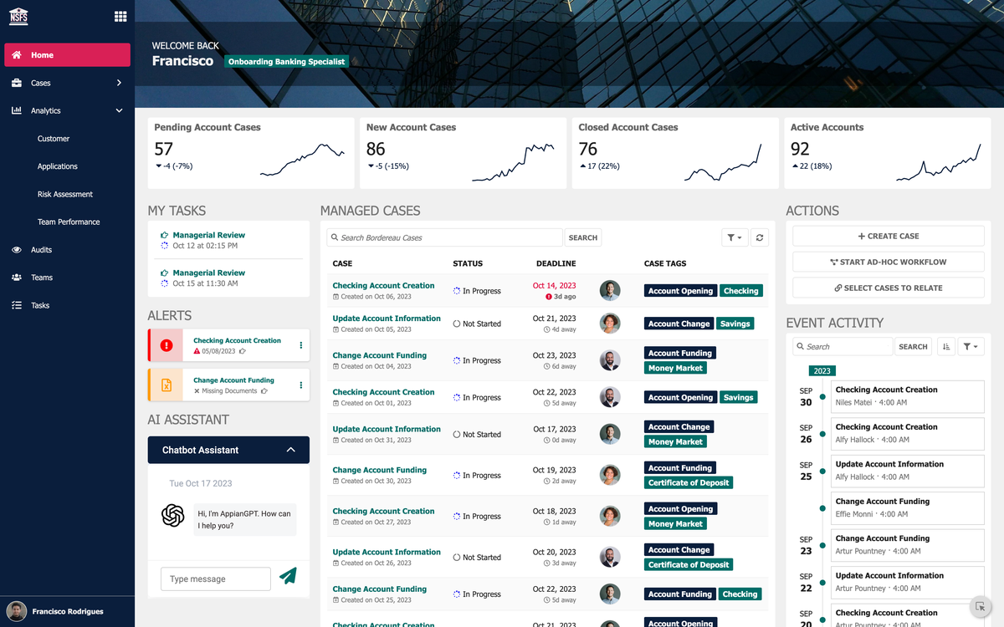
Task: Open the Audits sidebar item
Action: 41,250
